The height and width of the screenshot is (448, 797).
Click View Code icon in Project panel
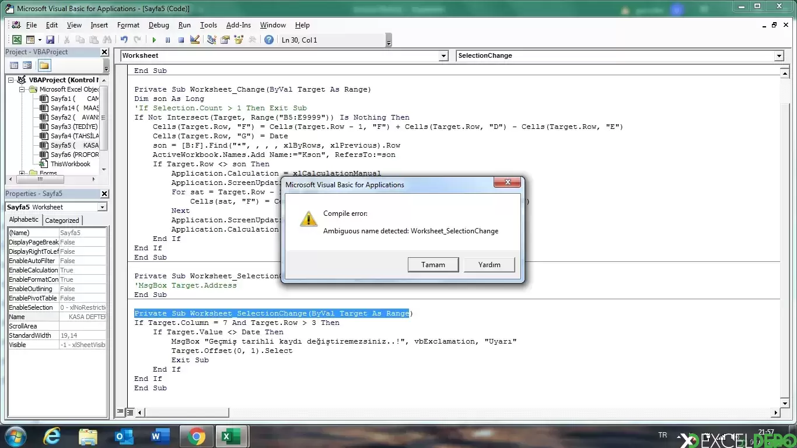coord(14,65)
